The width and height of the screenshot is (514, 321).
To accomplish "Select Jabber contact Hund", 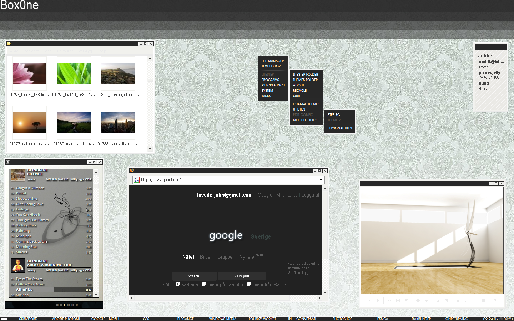I will coord(484,83).
